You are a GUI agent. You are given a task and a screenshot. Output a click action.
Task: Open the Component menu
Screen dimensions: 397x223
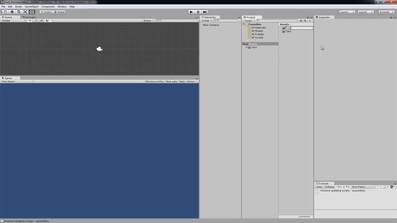point(48,7)
